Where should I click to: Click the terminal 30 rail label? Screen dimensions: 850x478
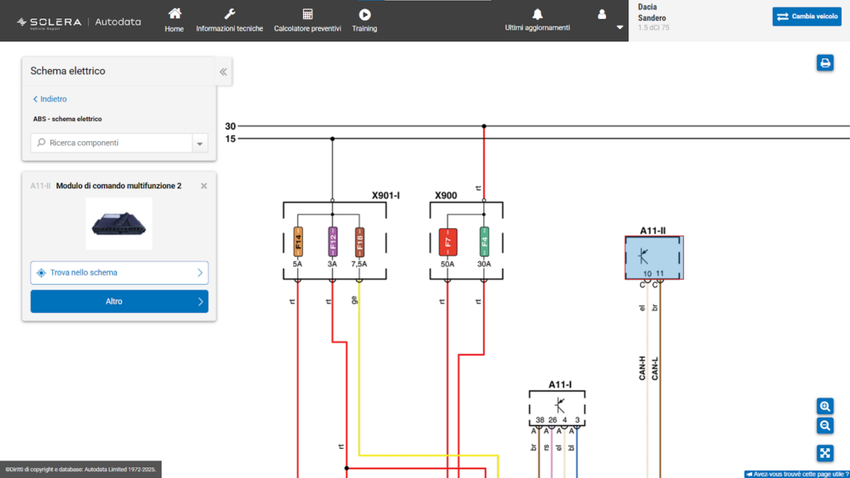231,126
